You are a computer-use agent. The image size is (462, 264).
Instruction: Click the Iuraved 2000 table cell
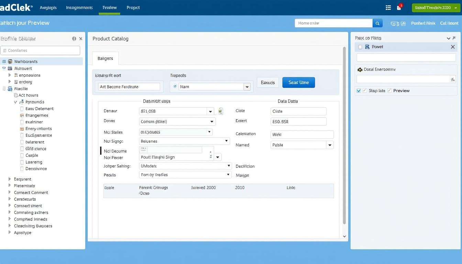click(x=203, y=188)
